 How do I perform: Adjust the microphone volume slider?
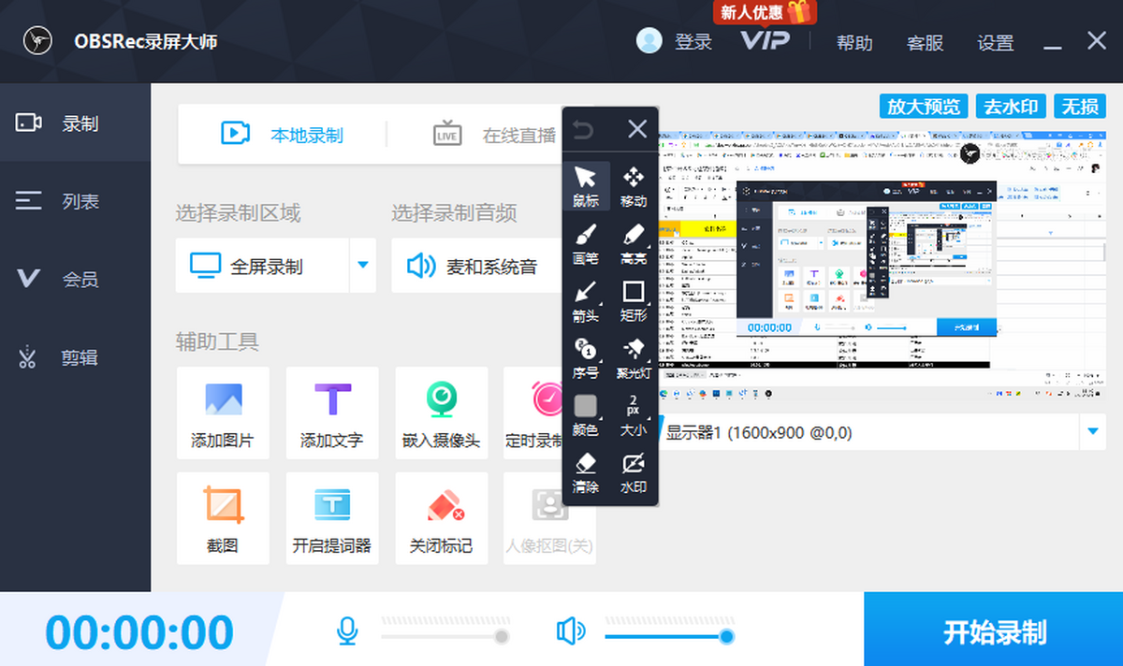[x=445, y=637]
